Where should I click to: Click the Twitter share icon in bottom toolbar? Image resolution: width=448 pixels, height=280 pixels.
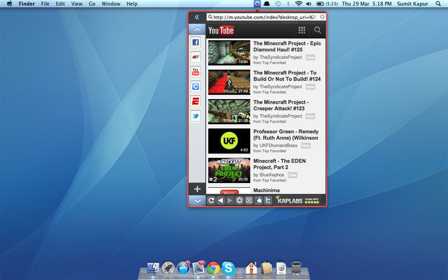point(268,200)
